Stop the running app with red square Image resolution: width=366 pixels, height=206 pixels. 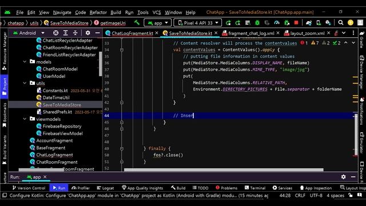coord(296,23)
